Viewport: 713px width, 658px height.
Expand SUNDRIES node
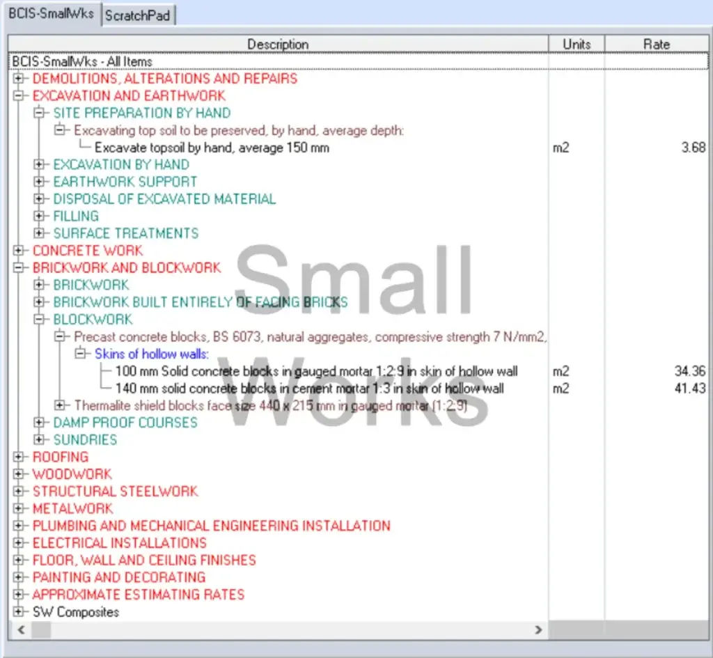pyautogui.click(x=39, y=439)
